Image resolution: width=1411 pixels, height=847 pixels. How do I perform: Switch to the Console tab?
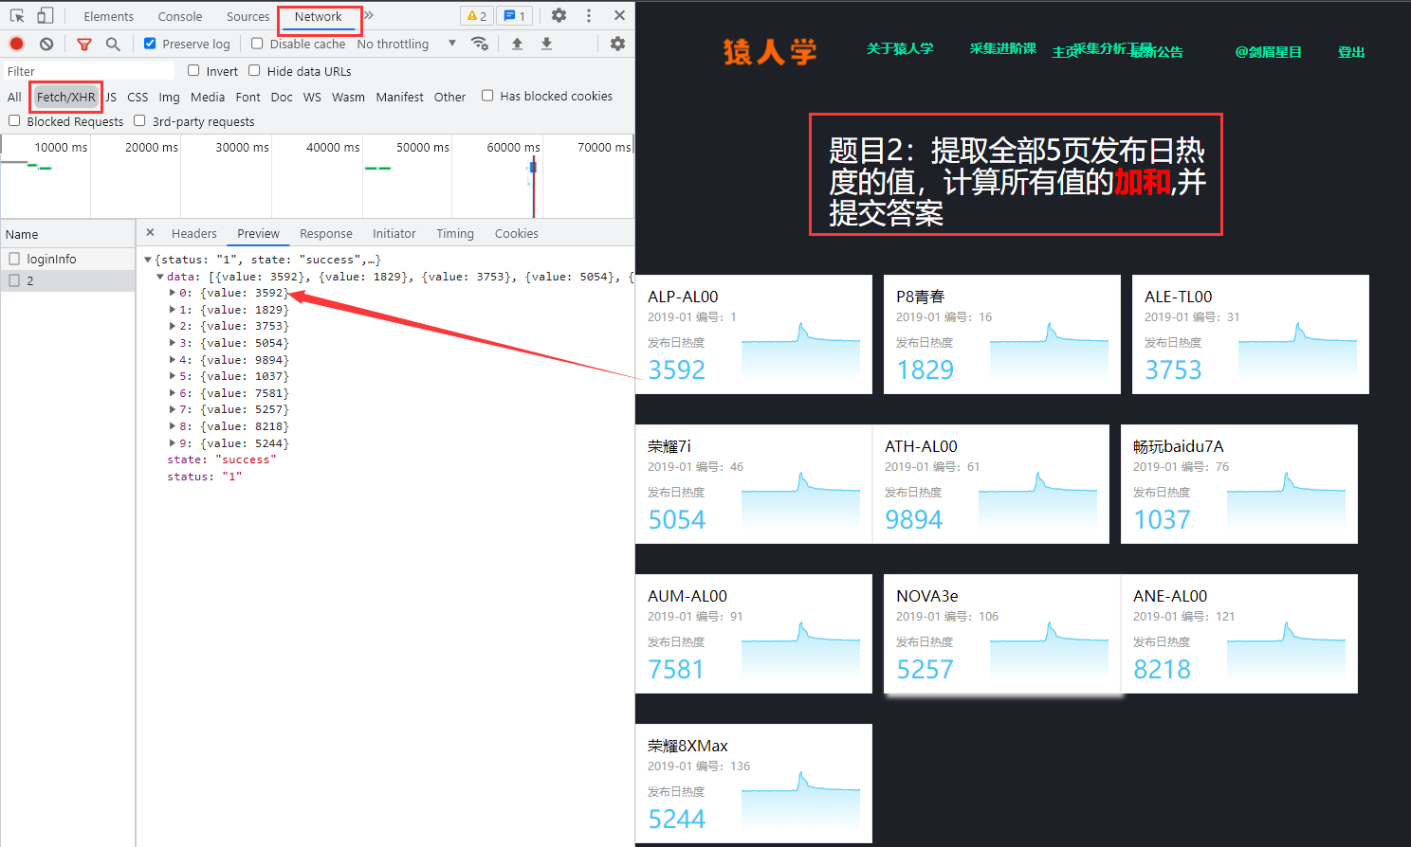click(x=180, y=16)
